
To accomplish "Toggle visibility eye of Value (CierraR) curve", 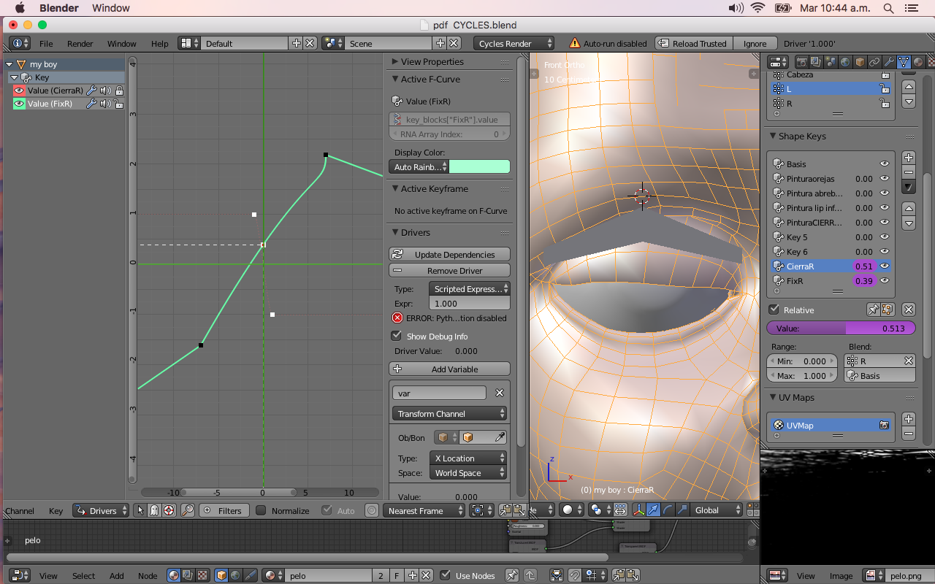I will coord(19,91).
